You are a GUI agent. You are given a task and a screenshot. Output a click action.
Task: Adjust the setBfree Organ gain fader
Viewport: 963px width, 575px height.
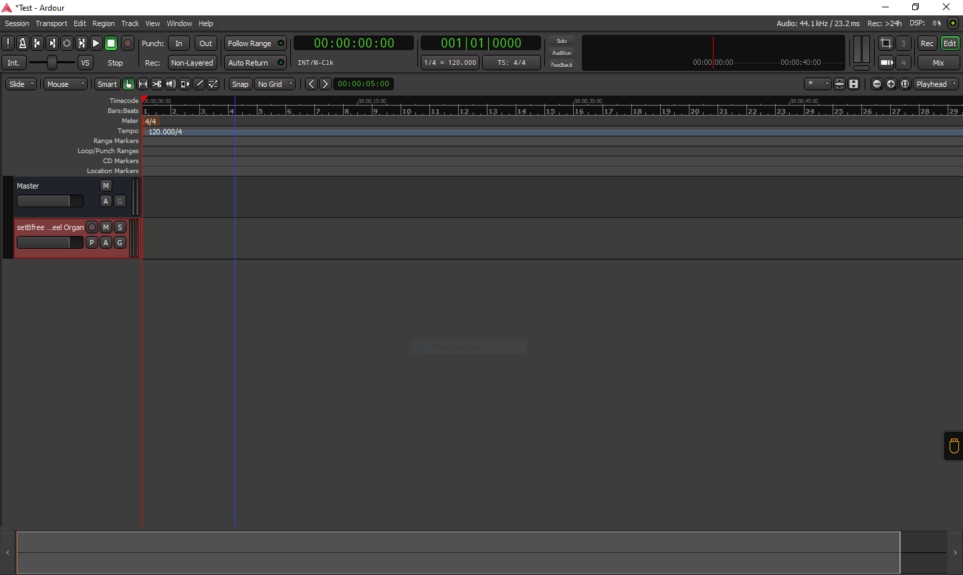pyautogui.click(x=50, y=243)
